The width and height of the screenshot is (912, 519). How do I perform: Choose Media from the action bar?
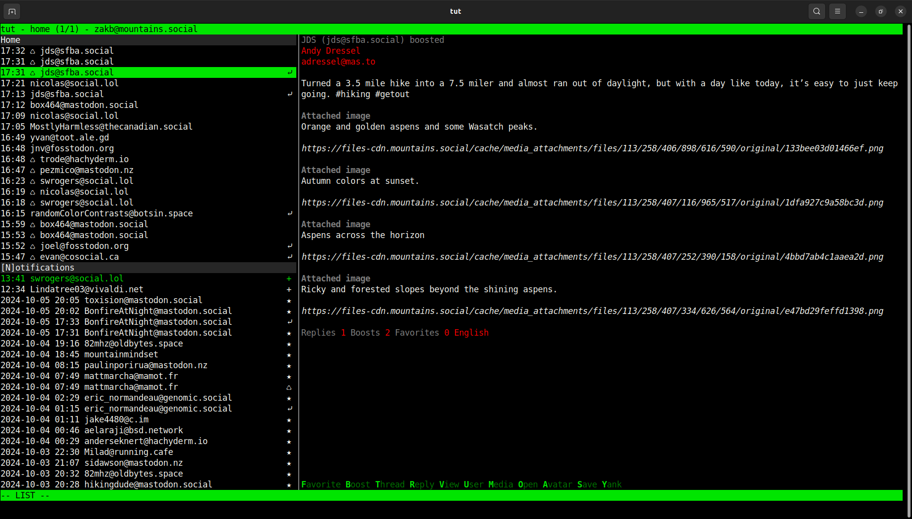pyautogui.click(x=500, y=484)
